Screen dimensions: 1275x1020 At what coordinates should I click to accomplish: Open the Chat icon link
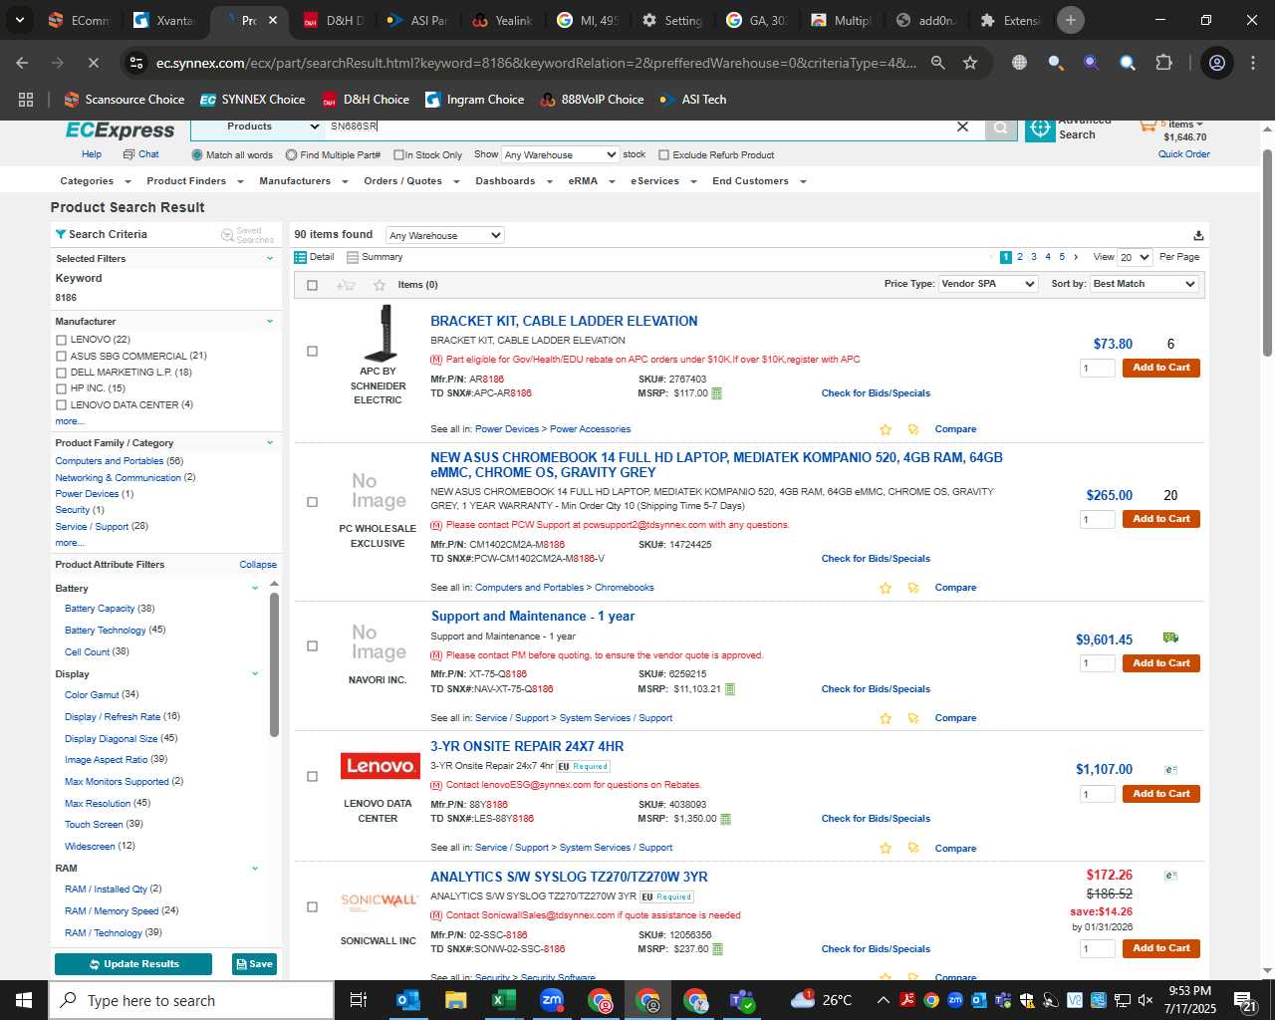128,154
